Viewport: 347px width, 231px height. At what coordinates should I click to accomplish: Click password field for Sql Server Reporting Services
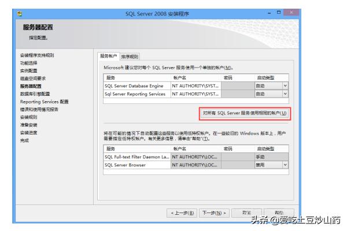point(238,94)
